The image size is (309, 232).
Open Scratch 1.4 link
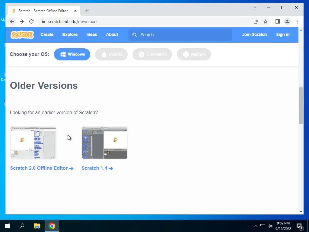click(x=97, y=168)
